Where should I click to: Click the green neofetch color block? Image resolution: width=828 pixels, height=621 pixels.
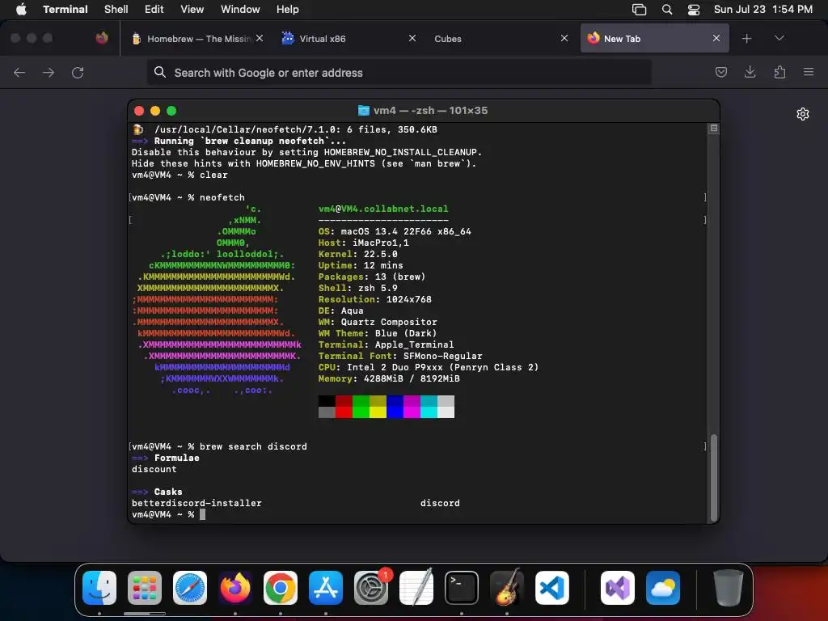pos(361,407)
